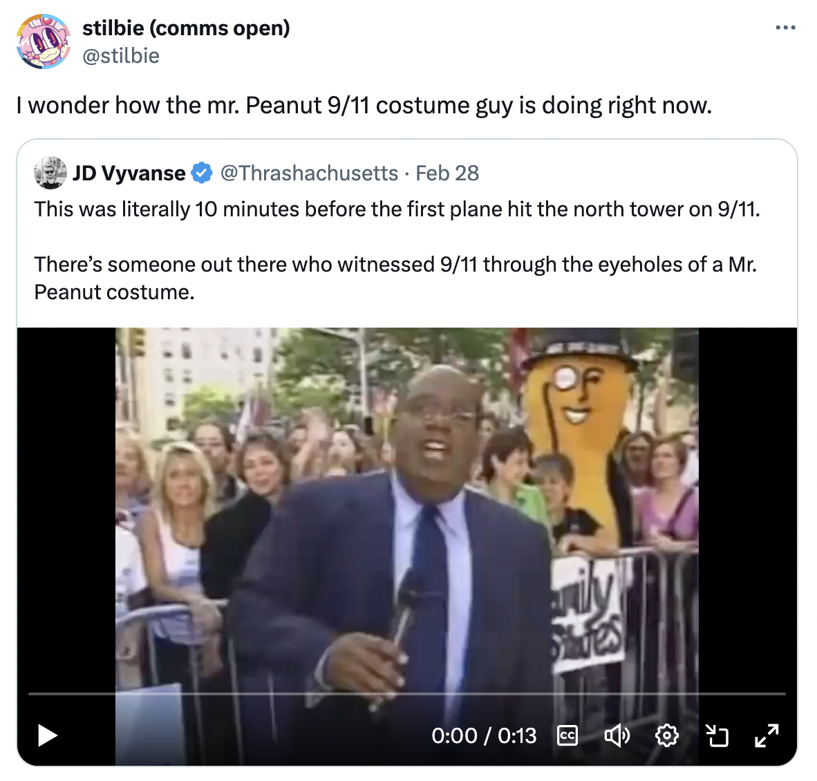This screenshot has width=817, height=781.
Task: Click JD Vyvanse display name
Action: tap(129, 173)
